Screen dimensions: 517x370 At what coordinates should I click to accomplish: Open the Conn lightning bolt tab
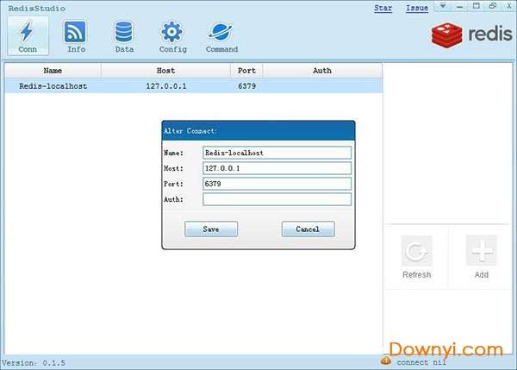[x=28, y=35]
